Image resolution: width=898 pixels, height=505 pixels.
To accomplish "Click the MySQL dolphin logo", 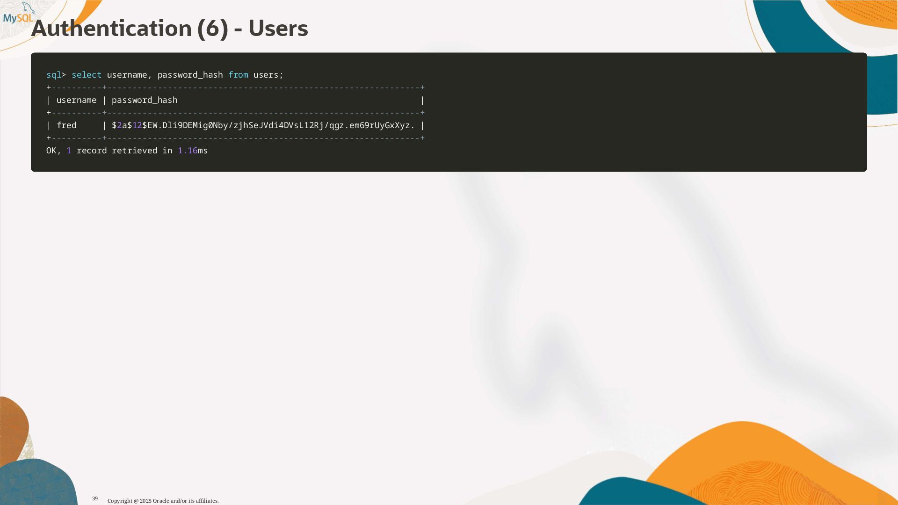I will click(19, 13).
